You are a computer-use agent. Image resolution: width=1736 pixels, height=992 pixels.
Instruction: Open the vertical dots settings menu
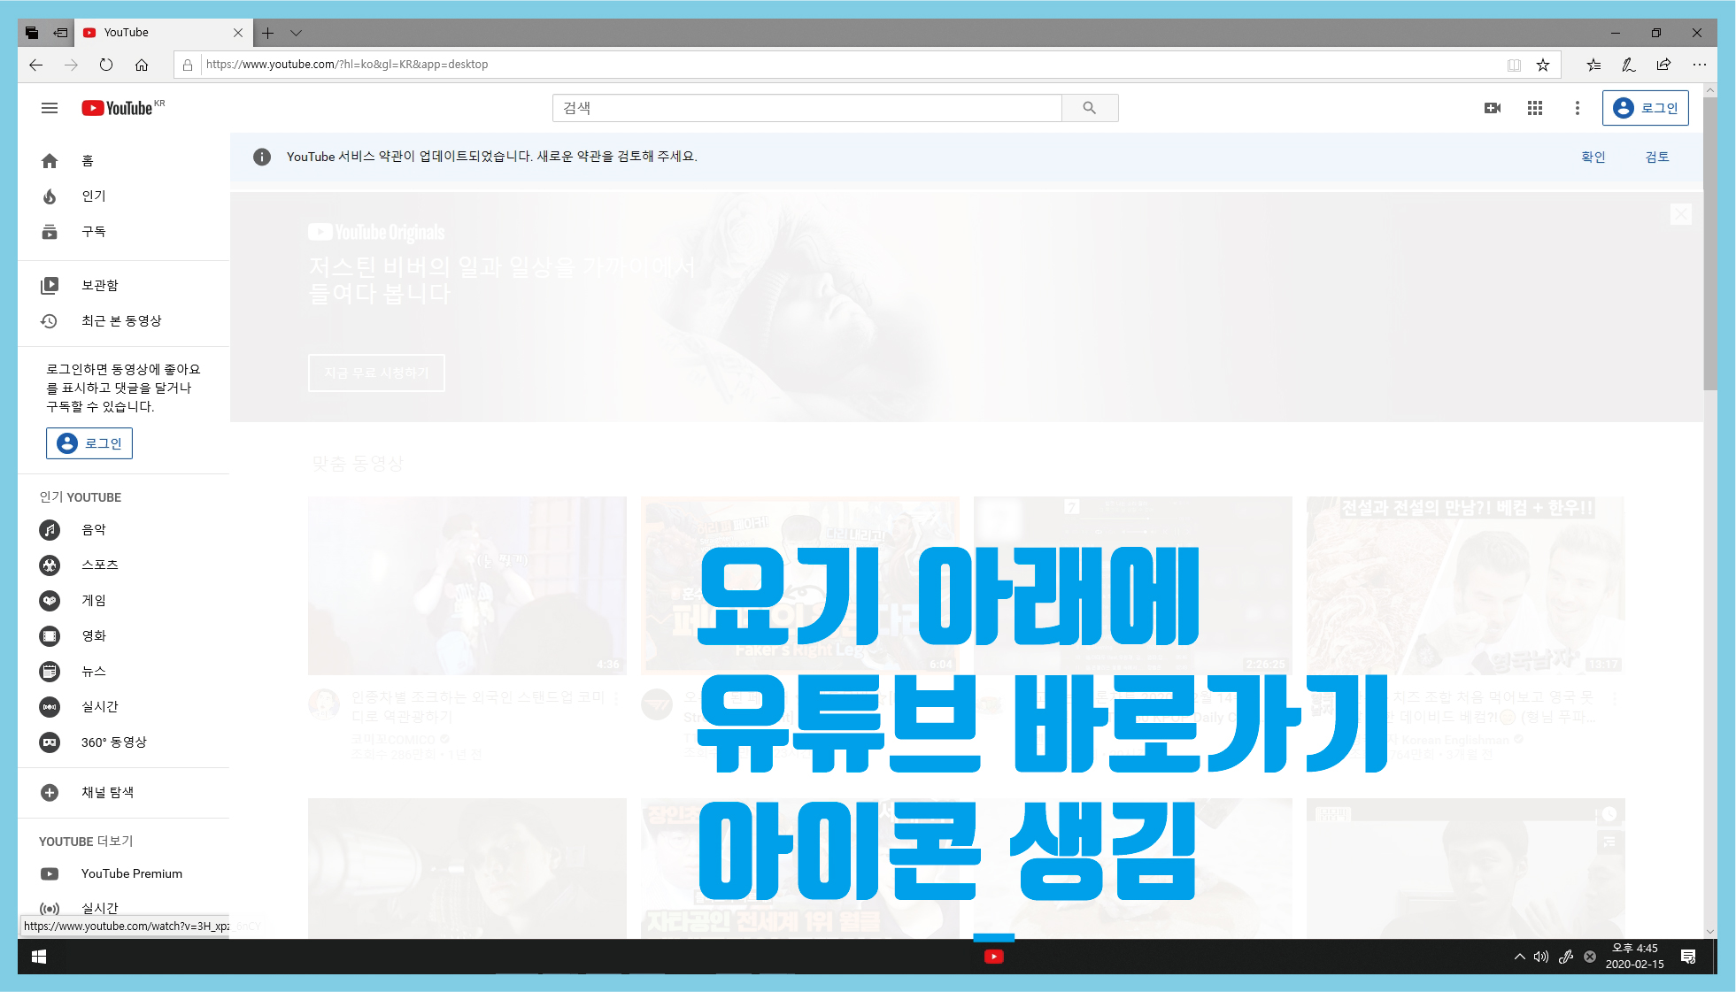point(1577,108)
